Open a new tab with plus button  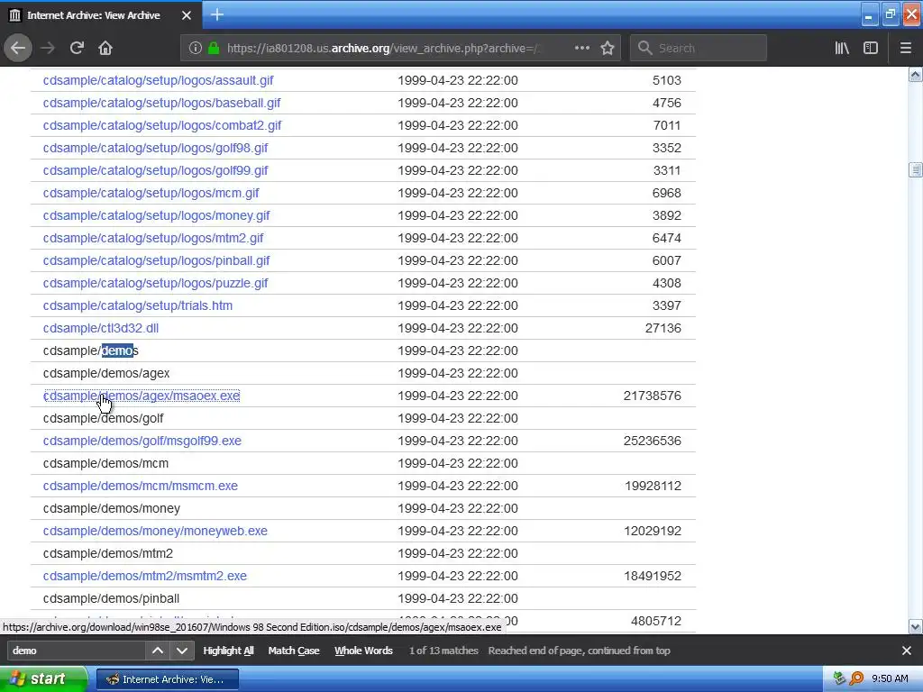[x=216, y=14]
